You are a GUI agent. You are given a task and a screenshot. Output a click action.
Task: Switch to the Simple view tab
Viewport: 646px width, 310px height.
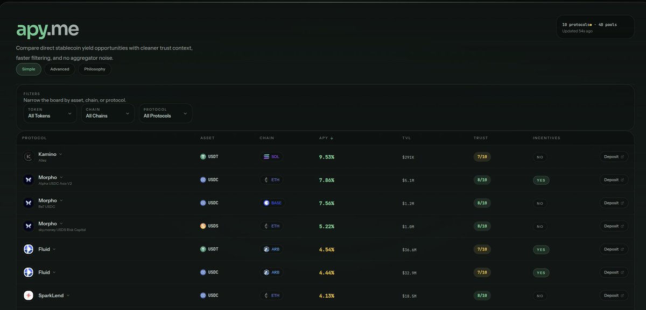point(29,69)
